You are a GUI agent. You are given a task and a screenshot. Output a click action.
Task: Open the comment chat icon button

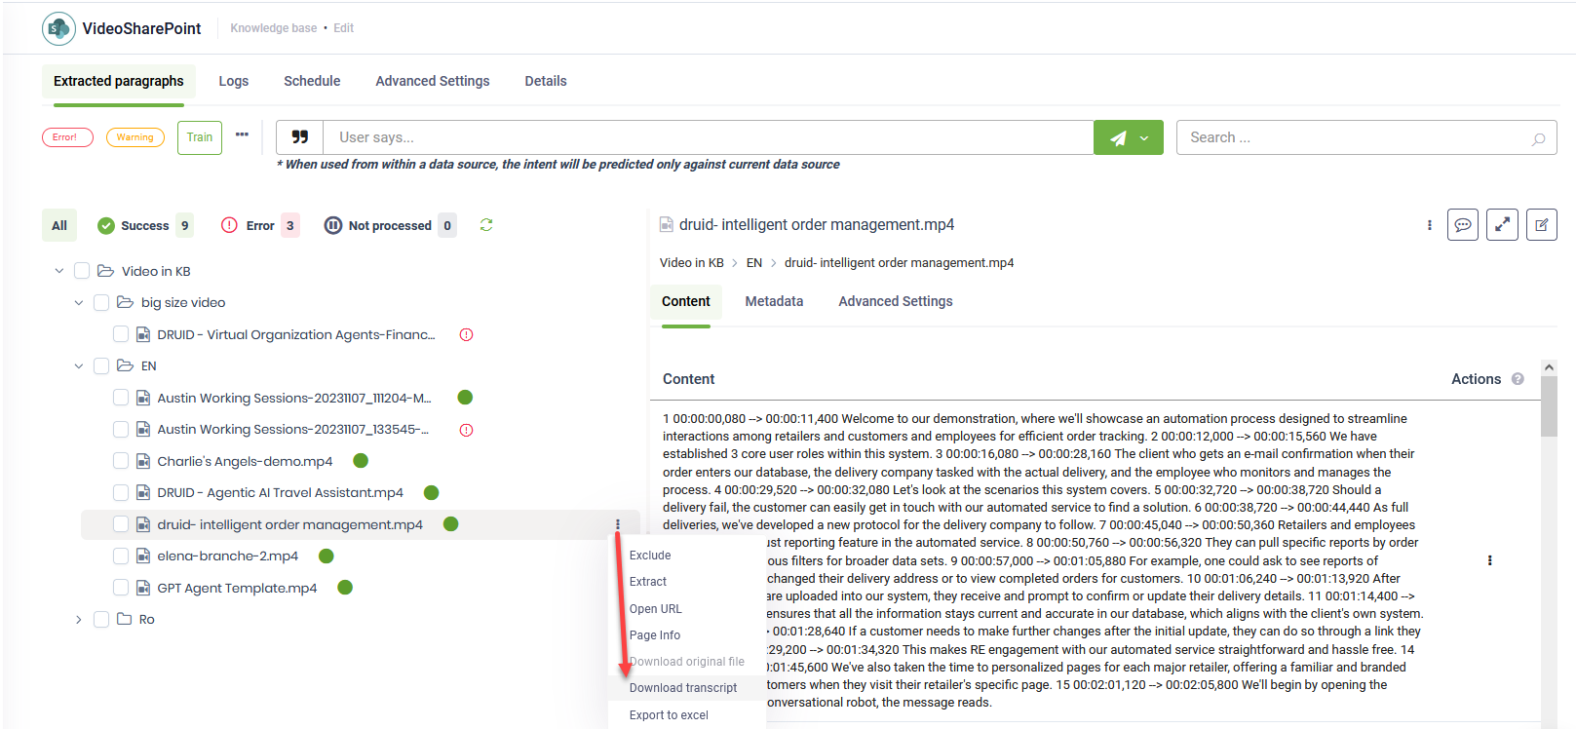(x=1462, y=224)
